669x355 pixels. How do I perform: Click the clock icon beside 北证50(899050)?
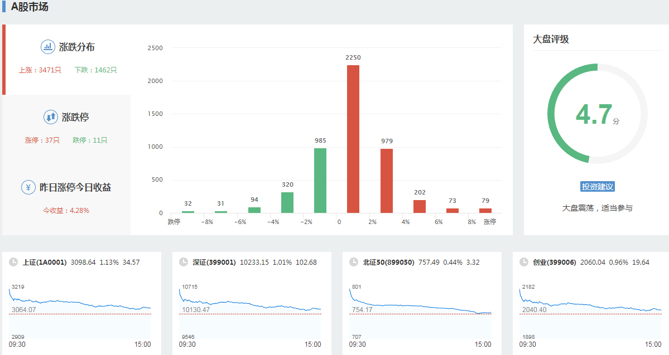click(x=353, y=262)
